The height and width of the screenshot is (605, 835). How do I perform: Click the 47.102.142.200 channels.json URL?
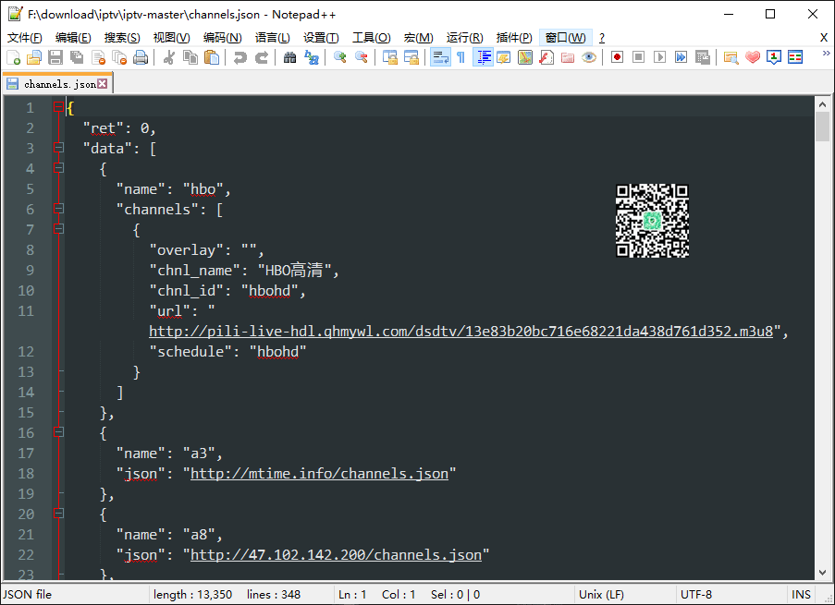click(336, 554)
